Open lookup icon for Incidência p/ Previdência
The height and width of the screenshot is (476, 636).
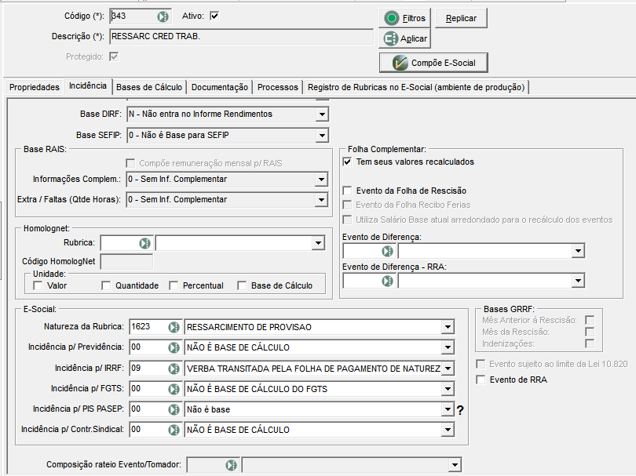[x=174, y=347]
